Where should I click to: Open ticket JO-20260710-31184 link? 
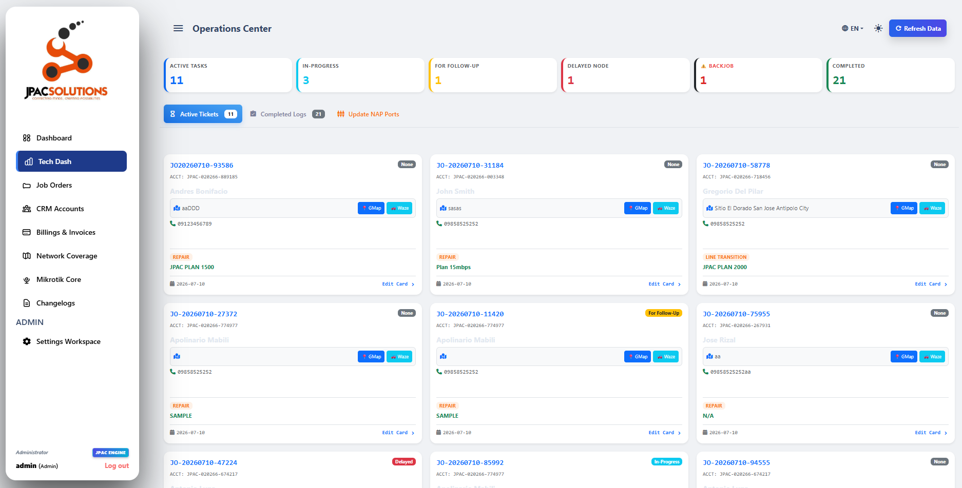point(470,165)
